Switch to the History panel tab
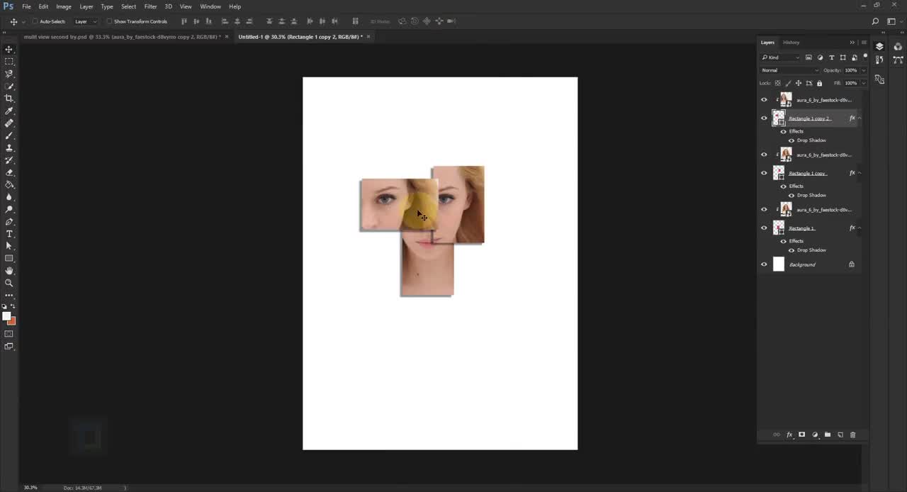907x492 pixels. (791, 43)
